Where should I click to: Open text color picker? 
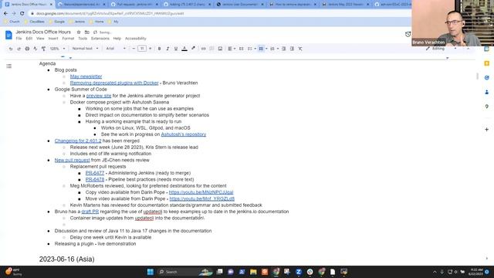click(x=184, y=49)
